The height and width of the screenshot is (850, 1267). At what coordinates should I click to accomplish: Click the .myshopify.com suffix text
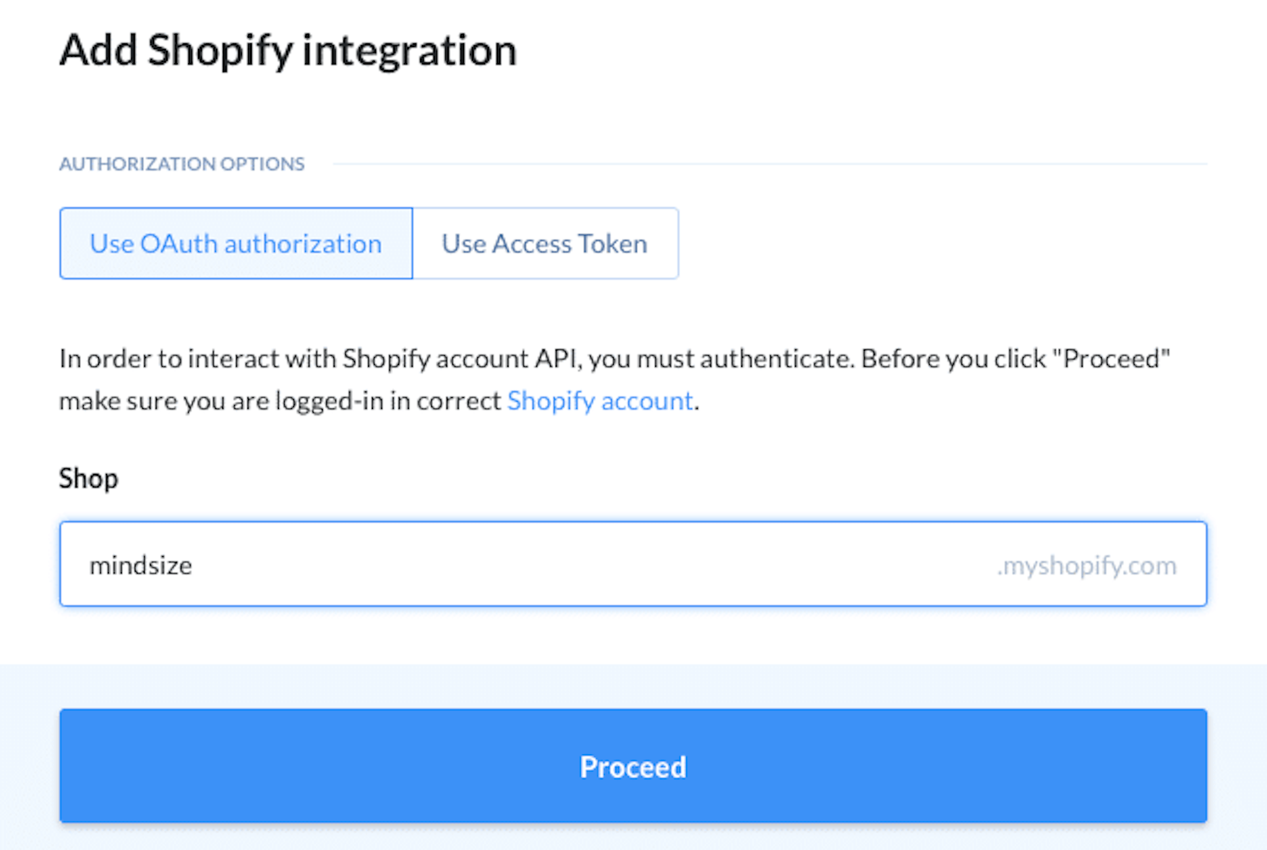point(1086,565)
